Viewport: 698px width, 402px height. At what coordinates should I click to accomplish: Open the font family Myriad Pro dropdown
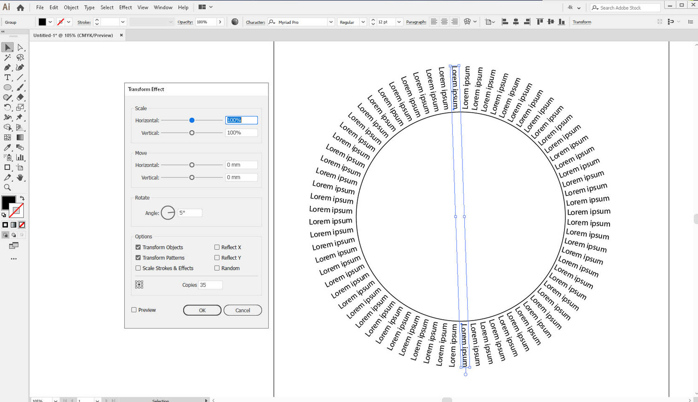click(331, 22)
